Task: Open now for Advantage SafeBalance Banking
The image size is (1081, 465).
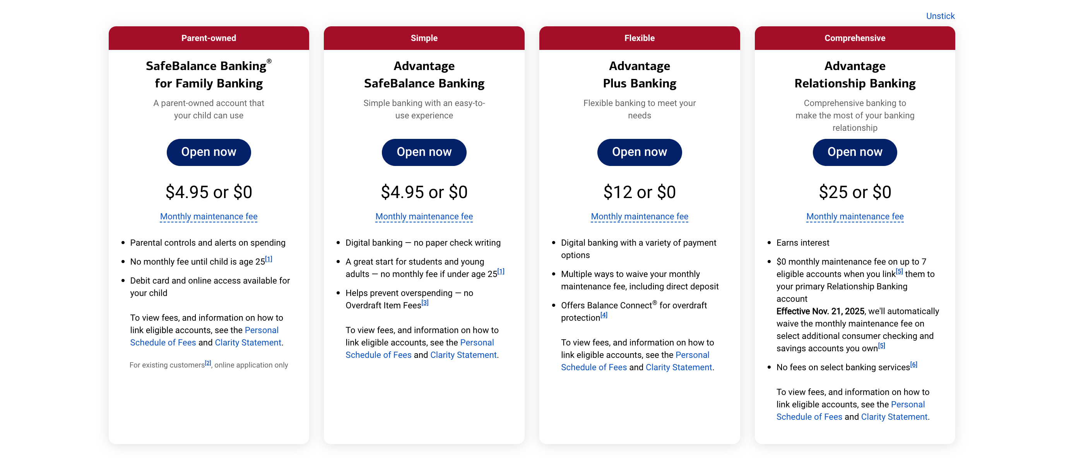Action: 424,152
